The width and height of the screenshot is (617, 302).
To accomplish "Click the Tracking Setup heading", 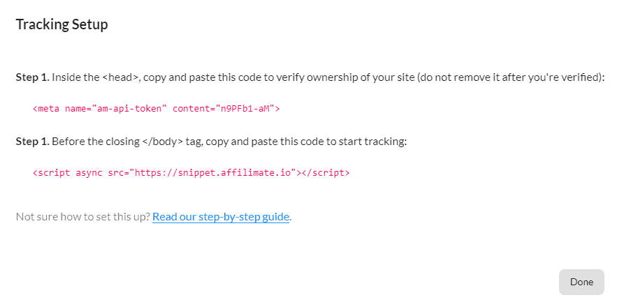I will [x=61, y=24].
